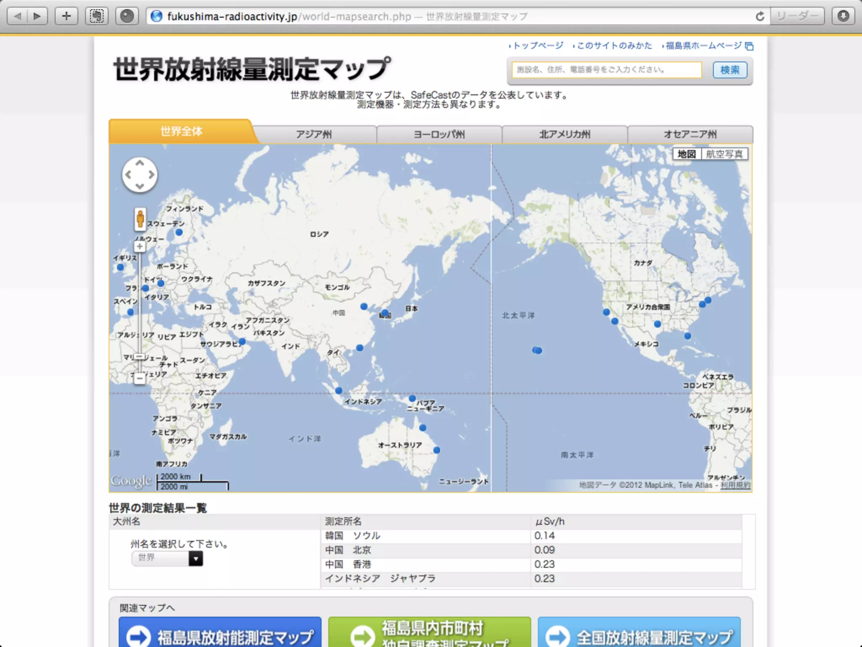Viewport: 862px width, 647px height.
Task: Switch to the アジア州 tab
Action: point(314,134)
